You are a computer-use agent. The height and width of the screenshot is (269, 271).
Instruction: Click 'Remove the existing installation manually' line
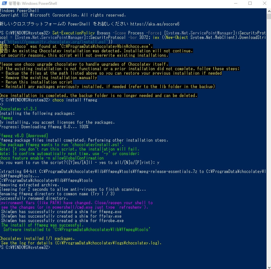point(49,78)
